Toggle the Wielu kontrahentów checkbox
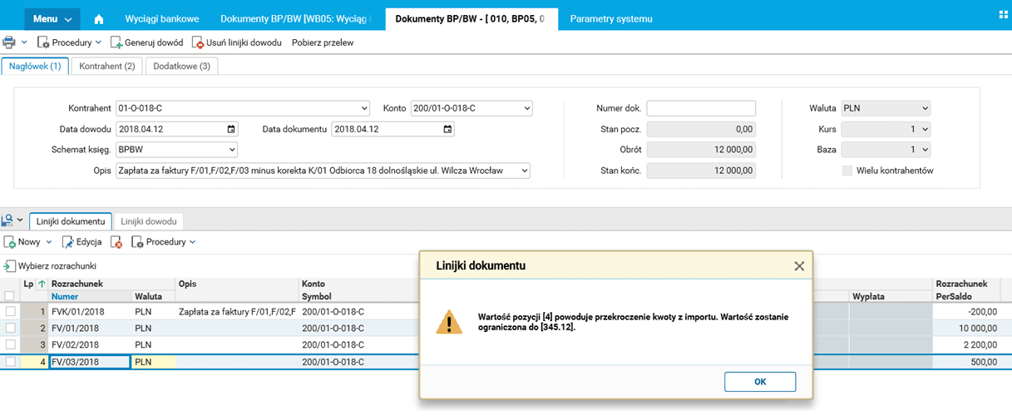 (848, 171)
